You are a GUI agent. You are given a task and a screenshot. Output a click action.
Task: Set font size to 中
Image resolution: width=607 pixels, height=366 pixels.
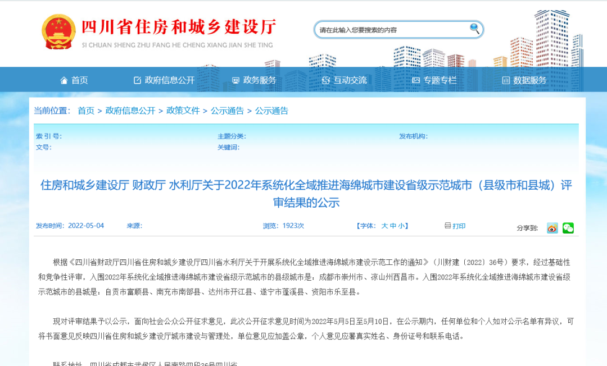(393, 226)
